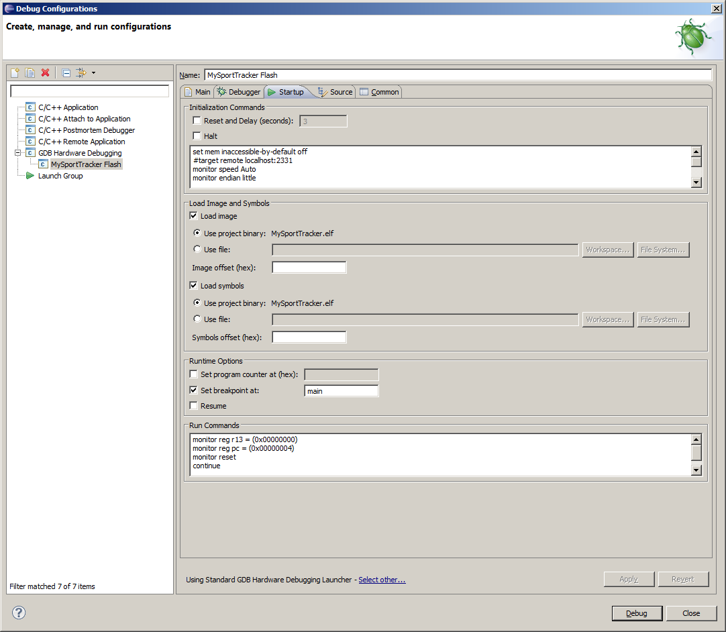Switch to the Common tab
Image resolution: width=726 pixels, height=632 pixels.
point(379,92)
